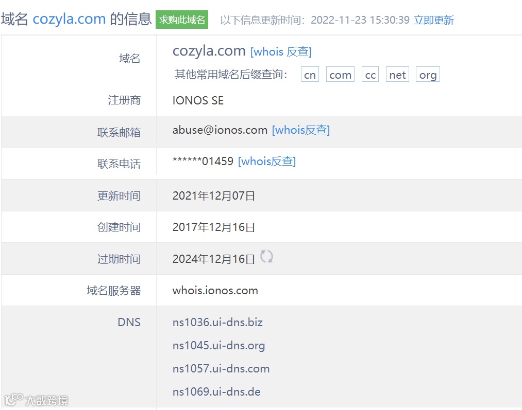Viewport: 522px width, 410px height.
Task: Click DNS entry ns1069.ui-dns.de
Action: click(216, 391)
